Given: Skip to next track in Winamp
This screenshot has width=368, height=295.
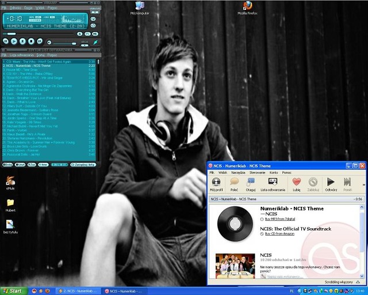Looking at the screenshot, I should point(40,41).
